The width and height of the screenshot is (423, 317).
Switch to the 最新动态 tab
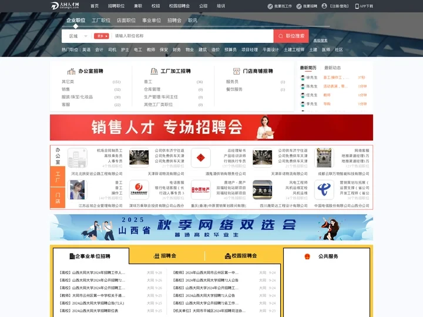333,68
